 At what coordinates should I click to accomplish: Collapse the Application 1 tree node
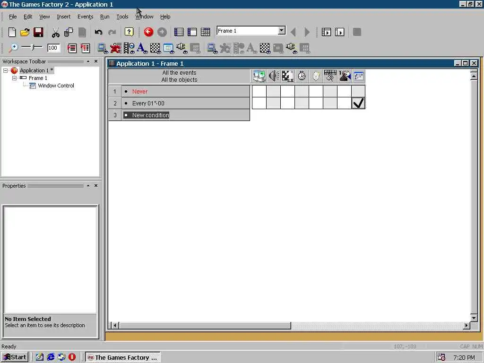click(x=6, y=71)
